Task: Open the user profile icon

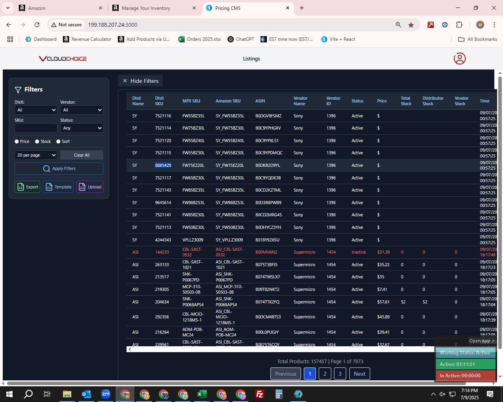Action: pos(459,58)
